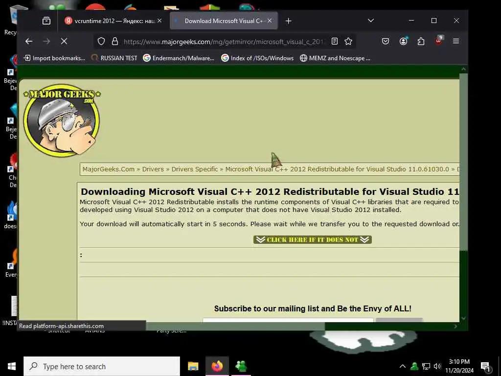View site security lock info
501x376 pixels.
click(114, 41)
